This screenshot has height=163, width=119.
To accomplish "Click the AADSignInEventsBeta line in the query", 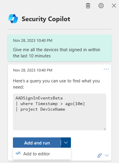I will (39, 98).
